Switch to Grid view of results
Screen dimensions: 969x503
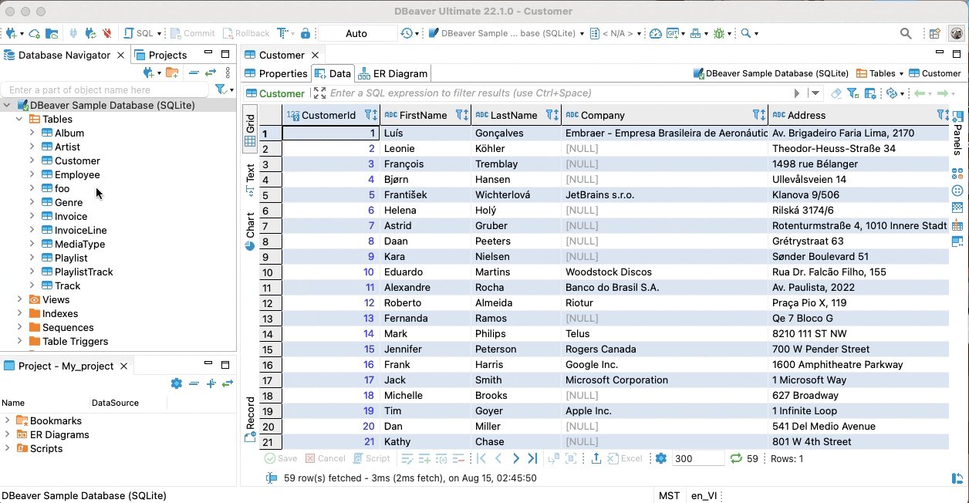pos(250,130)
